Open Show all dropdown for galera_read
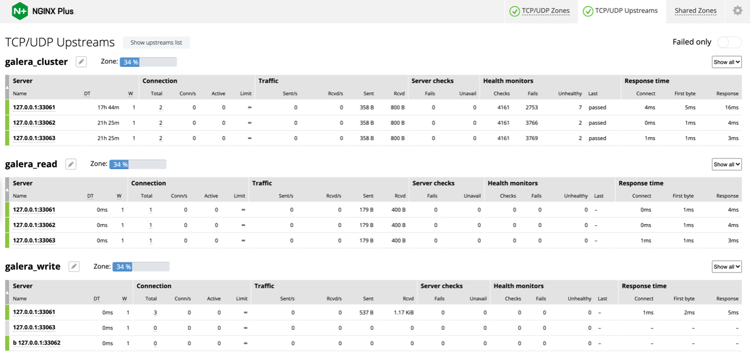This screenshot has height=363, width=752. click(x=727, y=164)
